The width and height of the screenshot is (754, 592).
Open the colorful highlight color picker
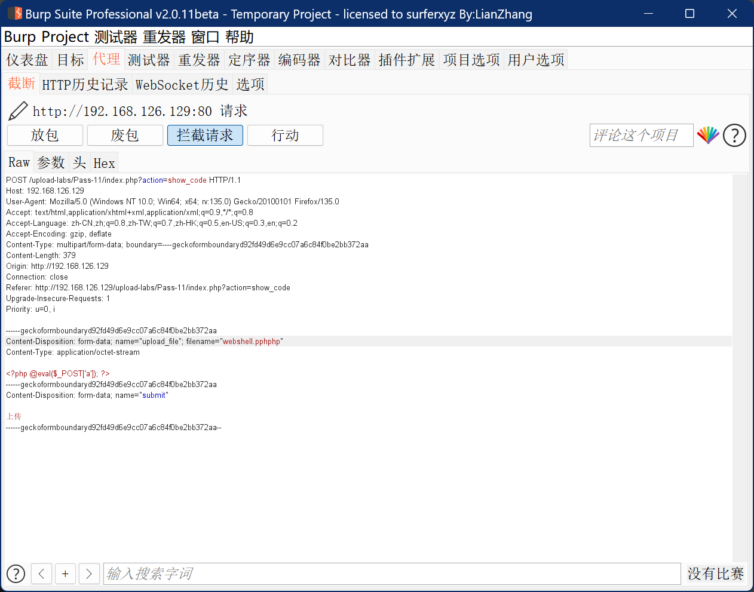[x=708, y=136]
